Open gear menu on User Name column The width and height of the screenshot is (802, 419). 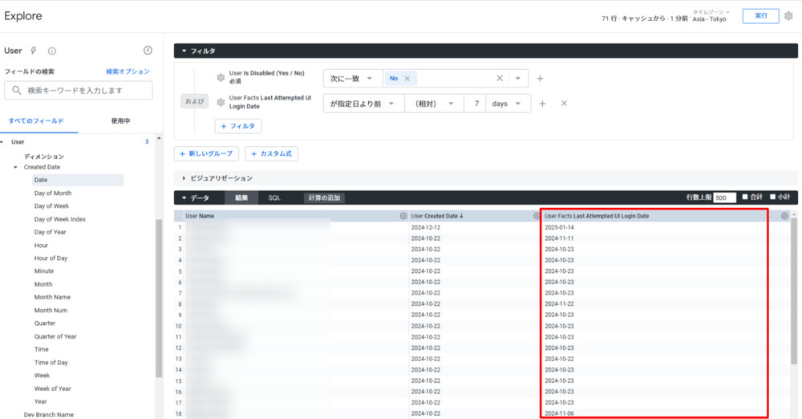pyautogui.click(x=403, y=216)
